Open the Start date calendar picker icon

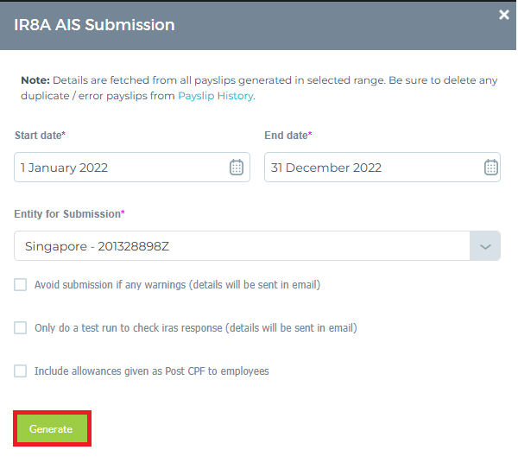click(237, 168)
